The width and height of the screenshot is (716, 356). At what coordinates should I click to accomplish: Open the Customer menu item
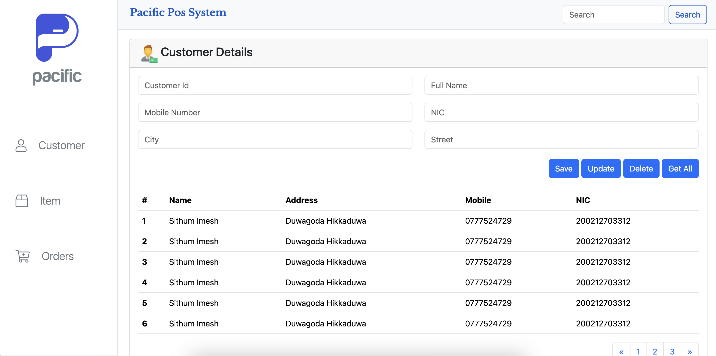pos(61,145)
